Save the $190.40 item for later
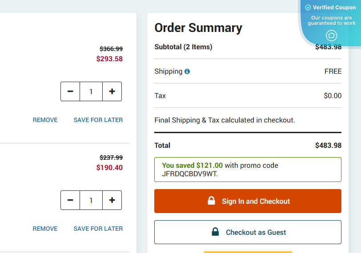This screenshot has width=361, height=253. (x=98, y=229)
